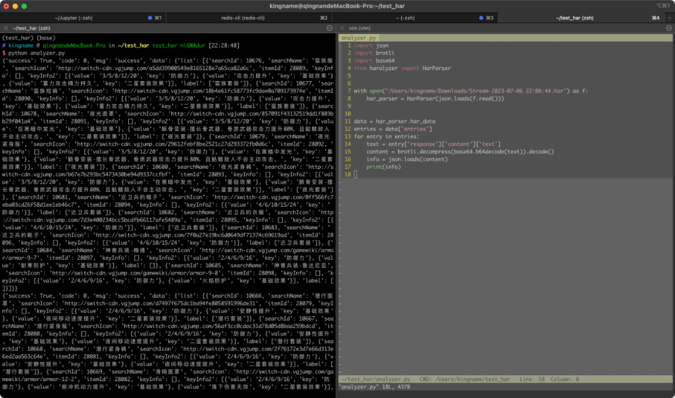This screenshot has height=398, width=675.
Task: Click the 'python analyzer.py' command in the terminal
Action: [37, 53]
